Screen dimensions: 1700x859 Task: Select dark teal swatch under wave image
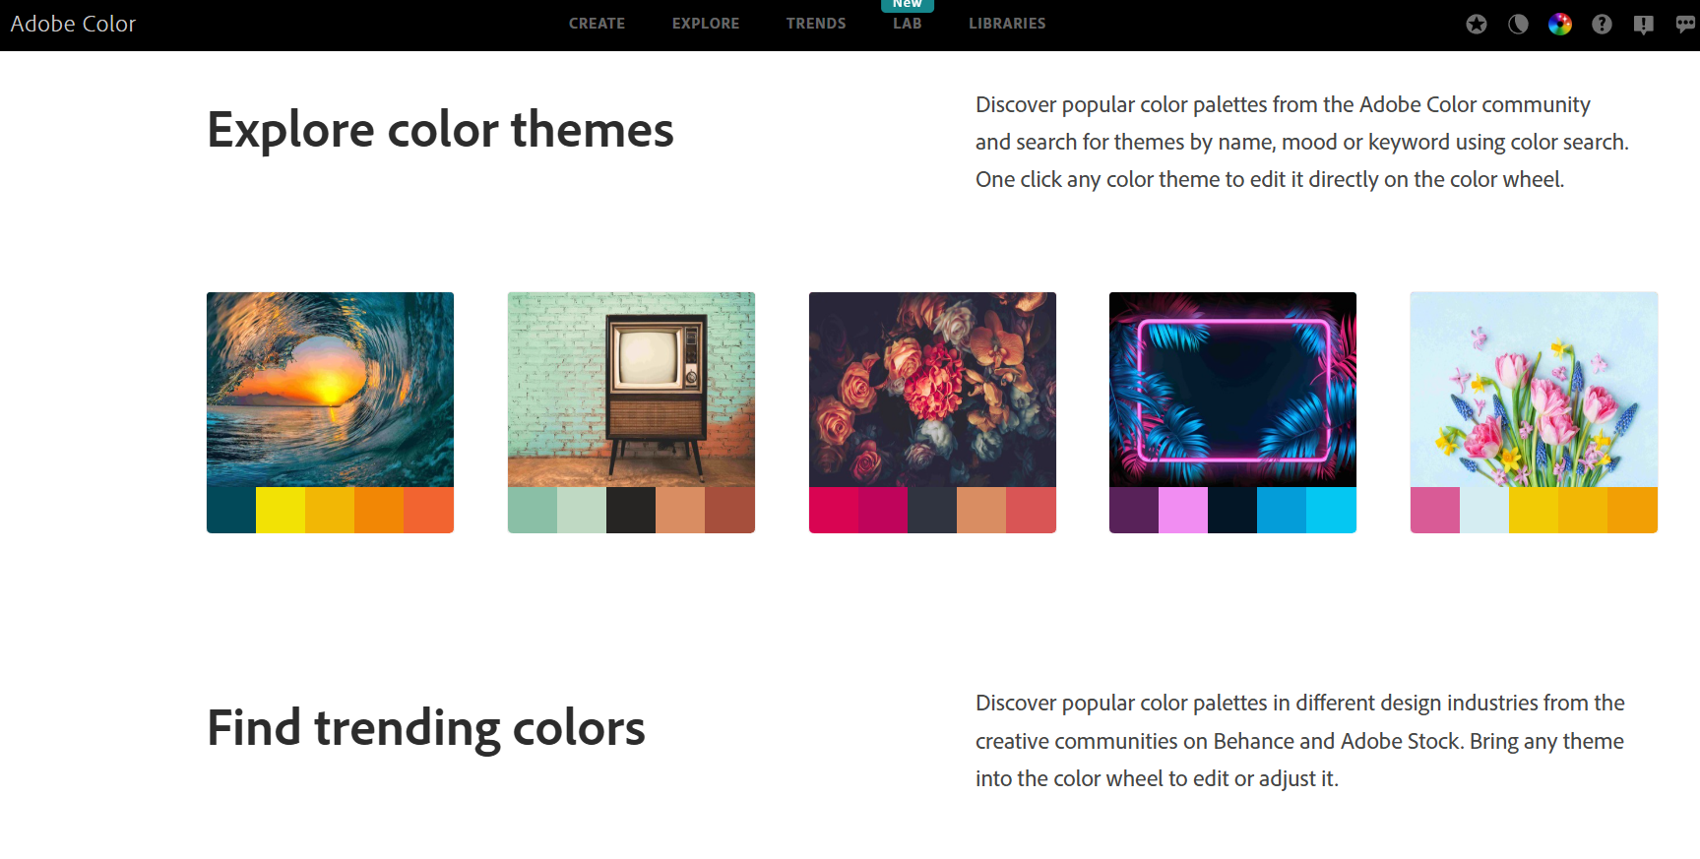[231, 510]
